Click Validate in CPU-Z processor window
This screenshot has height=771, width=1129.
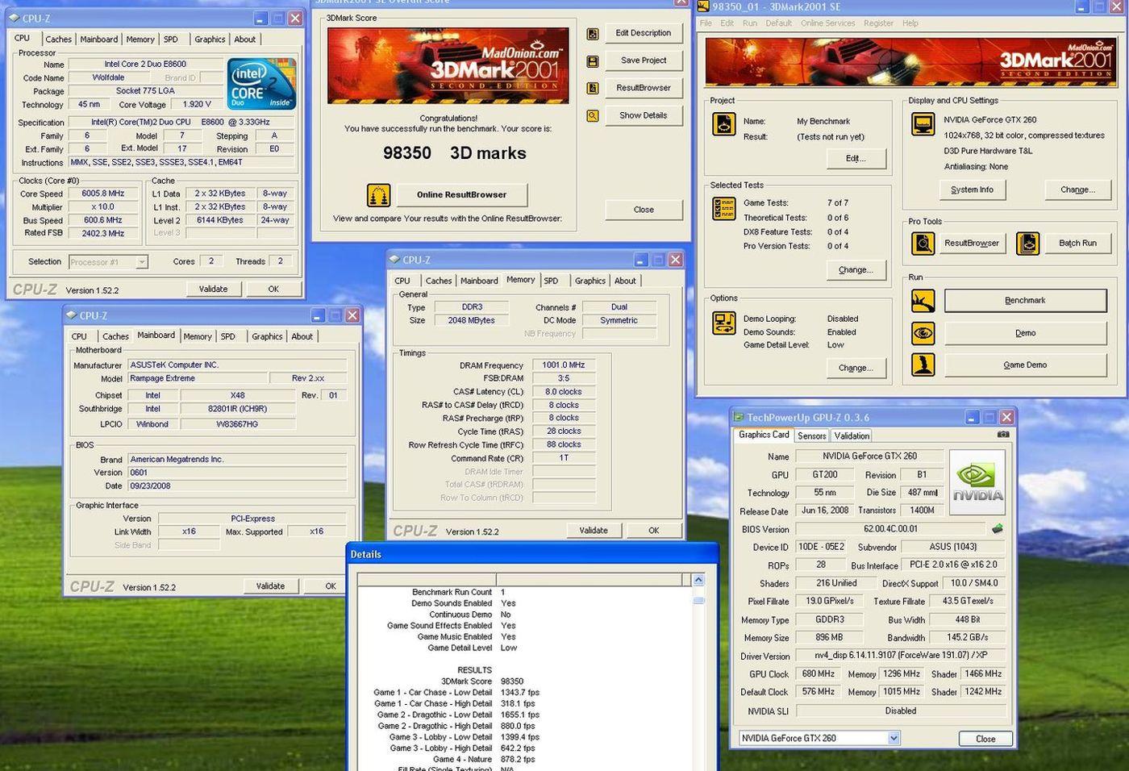click(213, 289)
